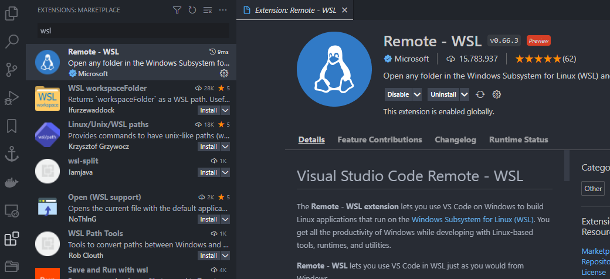610x279 pixels.
Task: Open the manage gear in extension details header
Action: pos(497,94)
